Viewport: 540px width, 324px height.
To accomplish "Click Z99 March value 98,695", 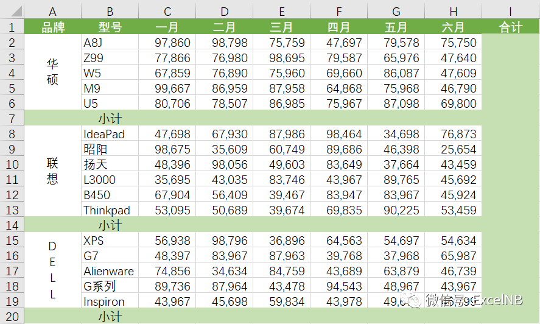I will [x=282, y=57].
